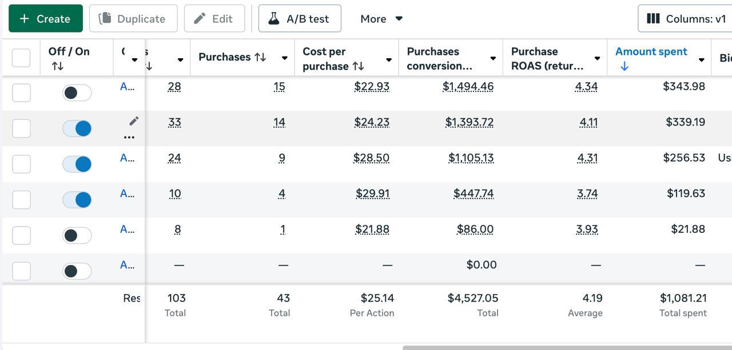
Task: Open the $1,494.46 purchases conversion value link
Action: coord(468,87)
